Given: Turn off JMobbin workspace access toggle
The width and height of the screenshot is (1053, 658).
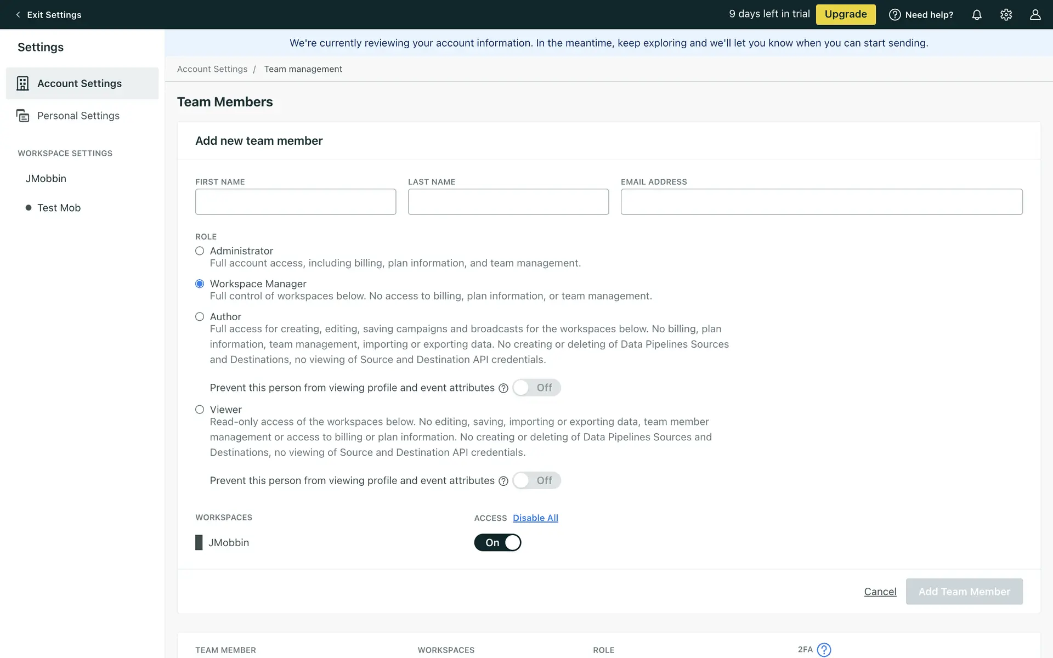Looking at the screenshot, I should (497, 542).
